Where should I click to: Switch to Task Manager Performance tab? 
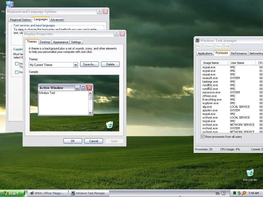pos(239,53)
